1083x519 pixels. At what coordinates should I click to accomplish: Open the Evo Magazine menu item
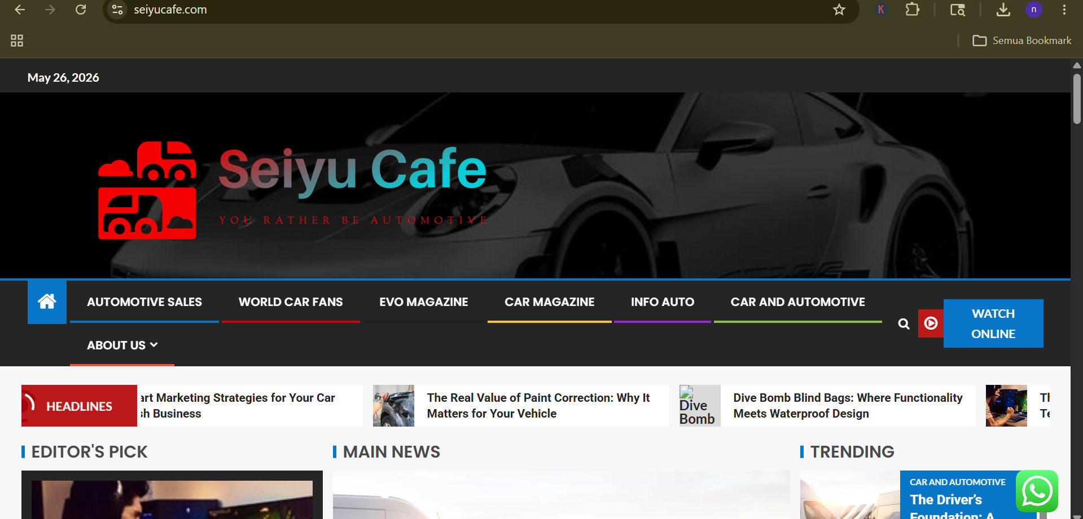coord(424,302)
